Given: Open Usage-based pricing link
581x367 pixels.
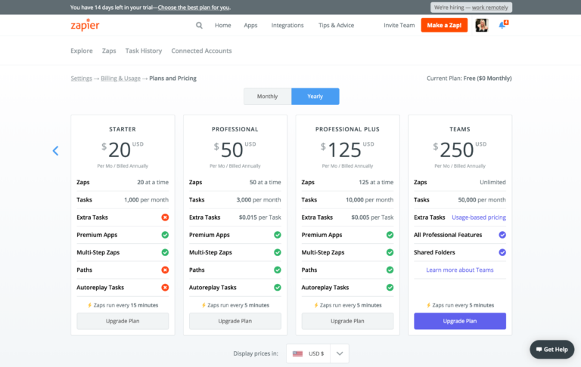Looking at the screenshot, I should point(479,217).
